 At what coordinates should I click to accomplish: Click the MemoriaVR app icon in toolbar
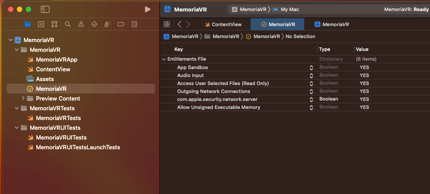167,9
